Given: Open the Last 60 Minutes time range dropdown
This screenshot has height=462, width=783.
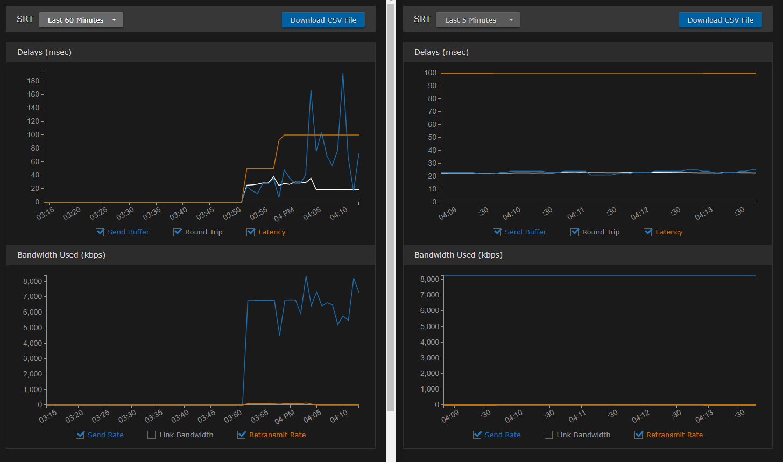Looking at the screenshot, I should tap(81, 19).
